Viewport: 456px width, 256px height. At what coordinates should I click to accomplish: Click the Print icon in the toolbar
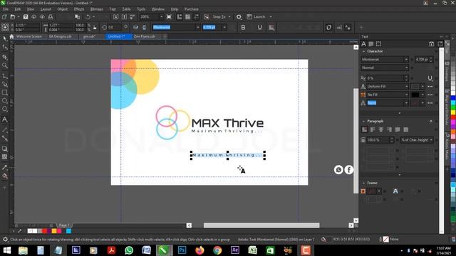[x=51, y=17]
